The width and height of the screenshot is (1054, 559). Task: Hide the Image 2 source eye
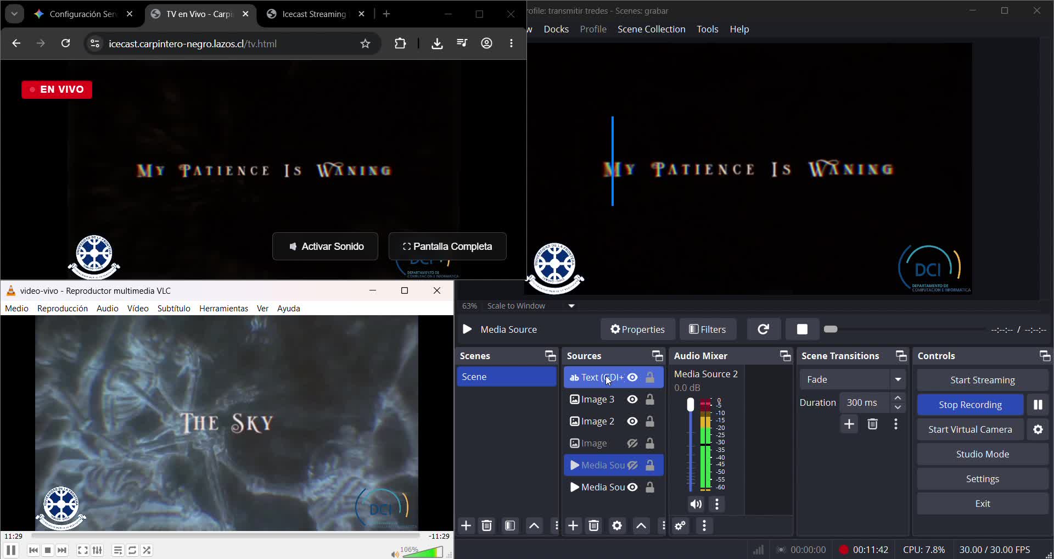(x=632, y=421)
